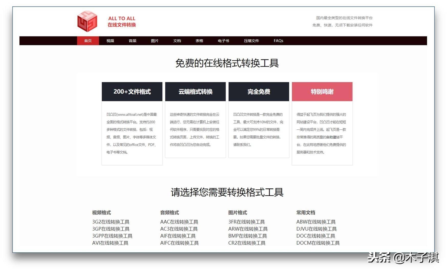This screenshot has height=271, width=447.
Task: Open the ARW在线转换工具 link
Action: pos(248,229)
